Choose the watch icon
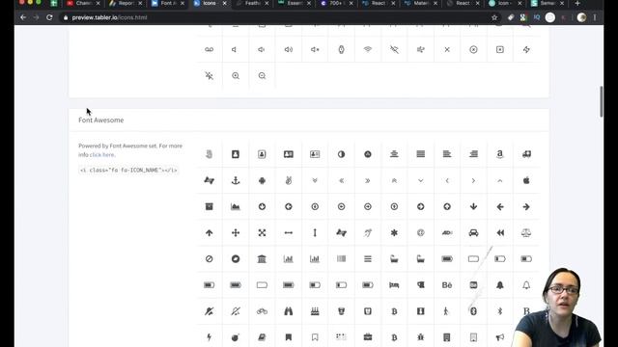The height and width of the screenshot is (347, 618). coord(341,49)
